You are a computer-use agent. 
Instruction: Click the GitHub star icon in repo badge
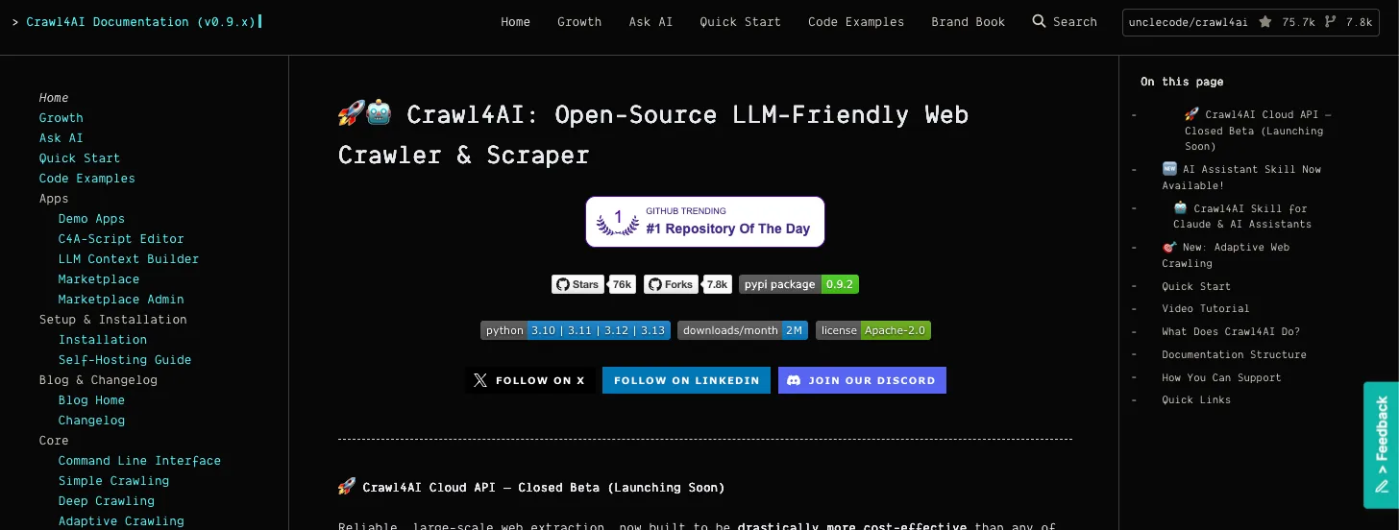(1265, 21)
